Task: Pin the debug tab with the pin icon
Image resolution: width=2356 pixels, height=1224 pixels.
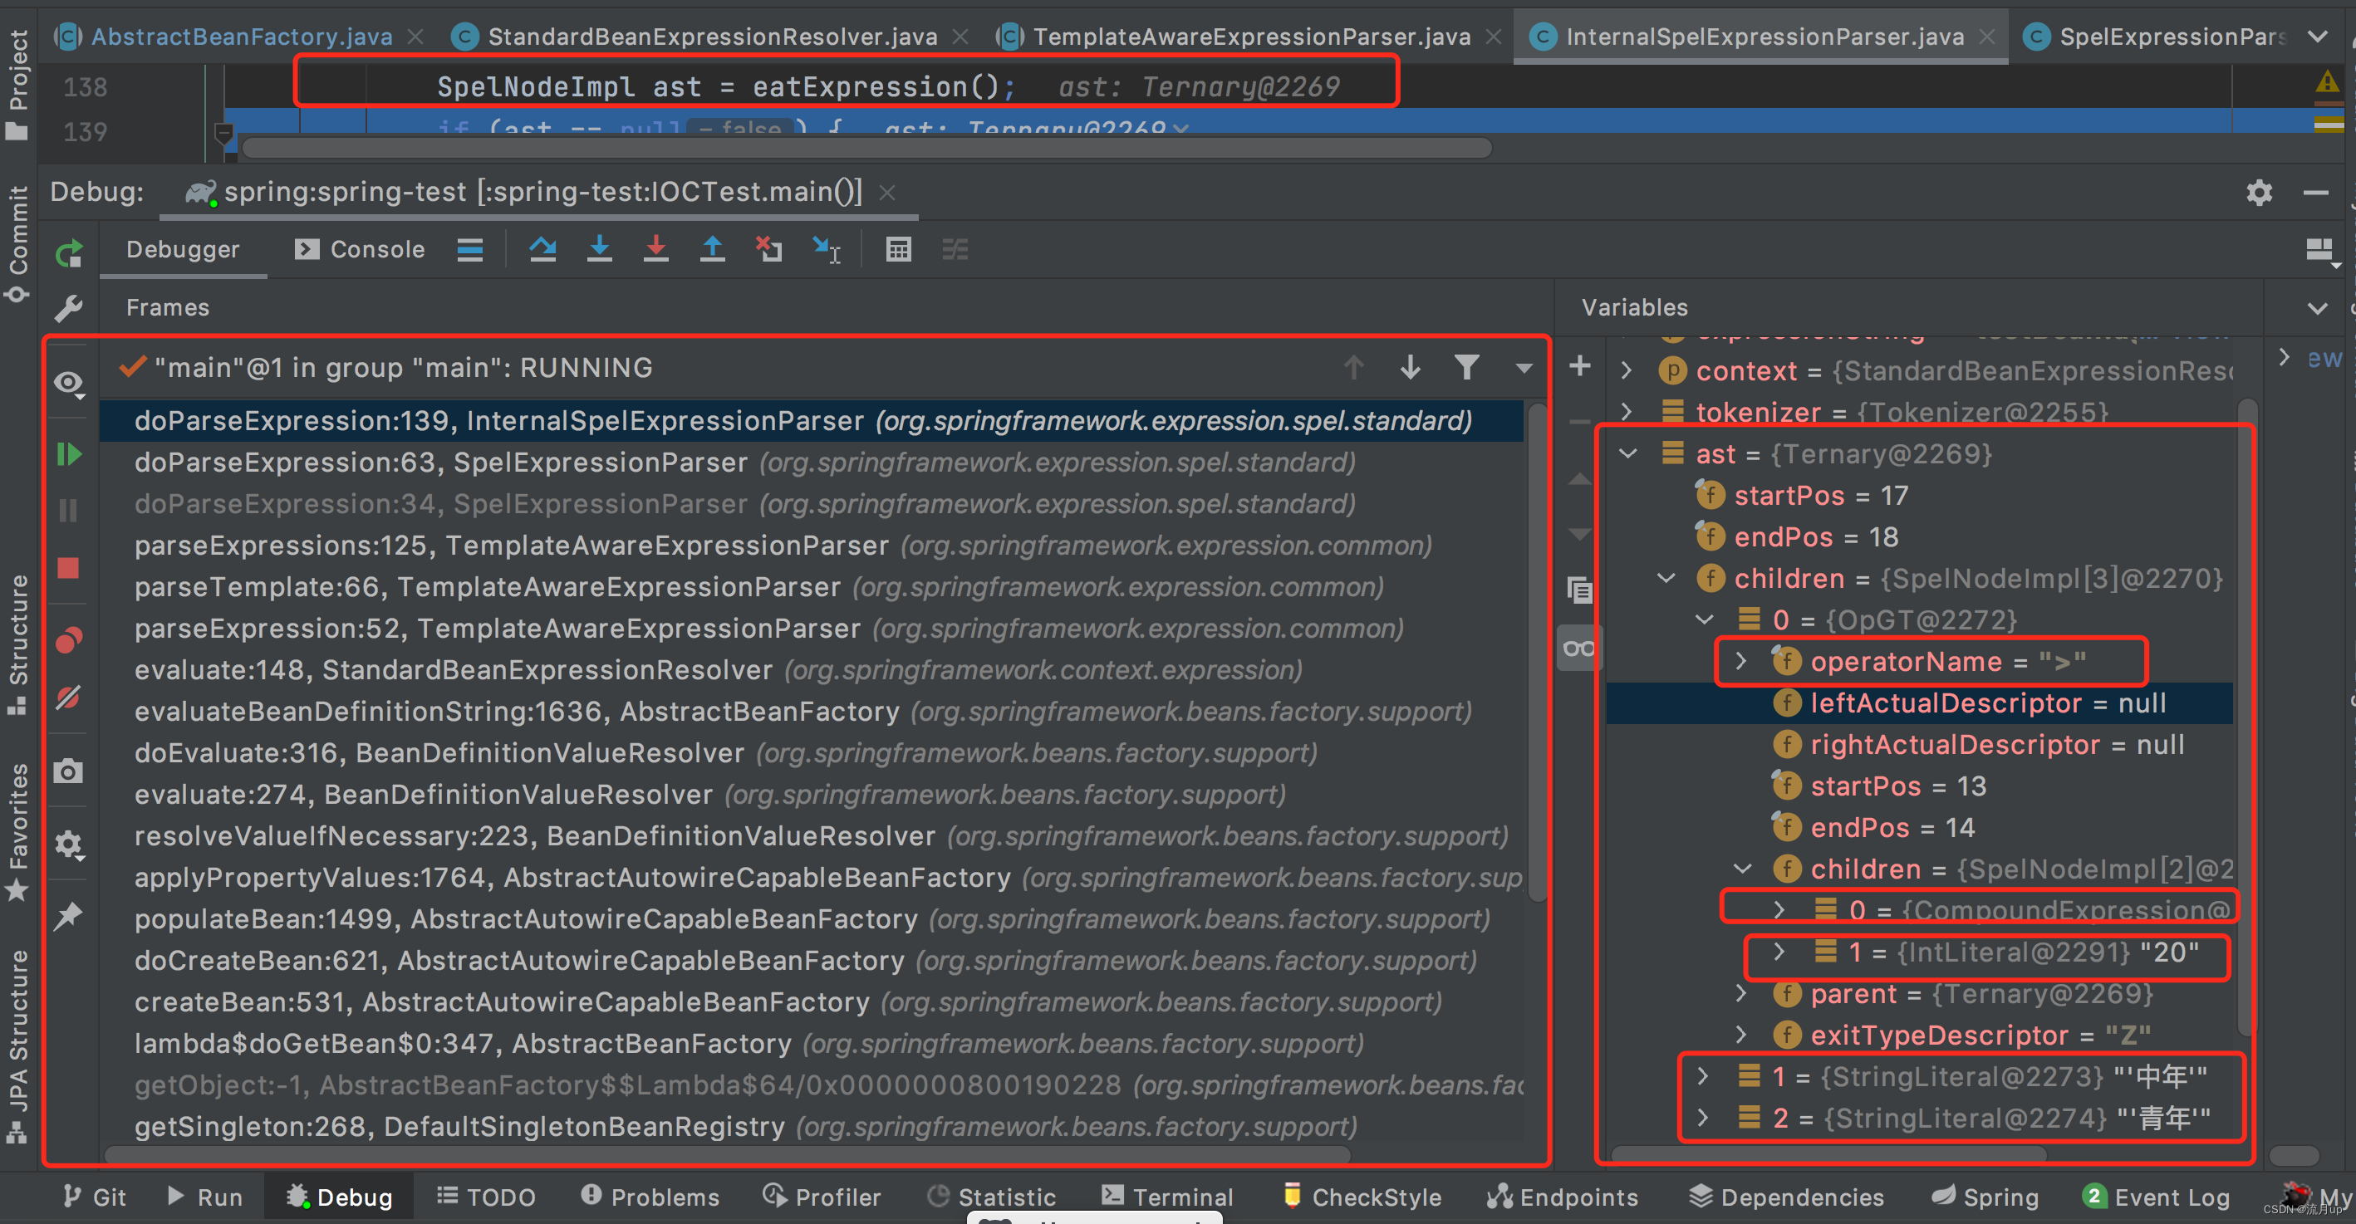Action: 70,916
